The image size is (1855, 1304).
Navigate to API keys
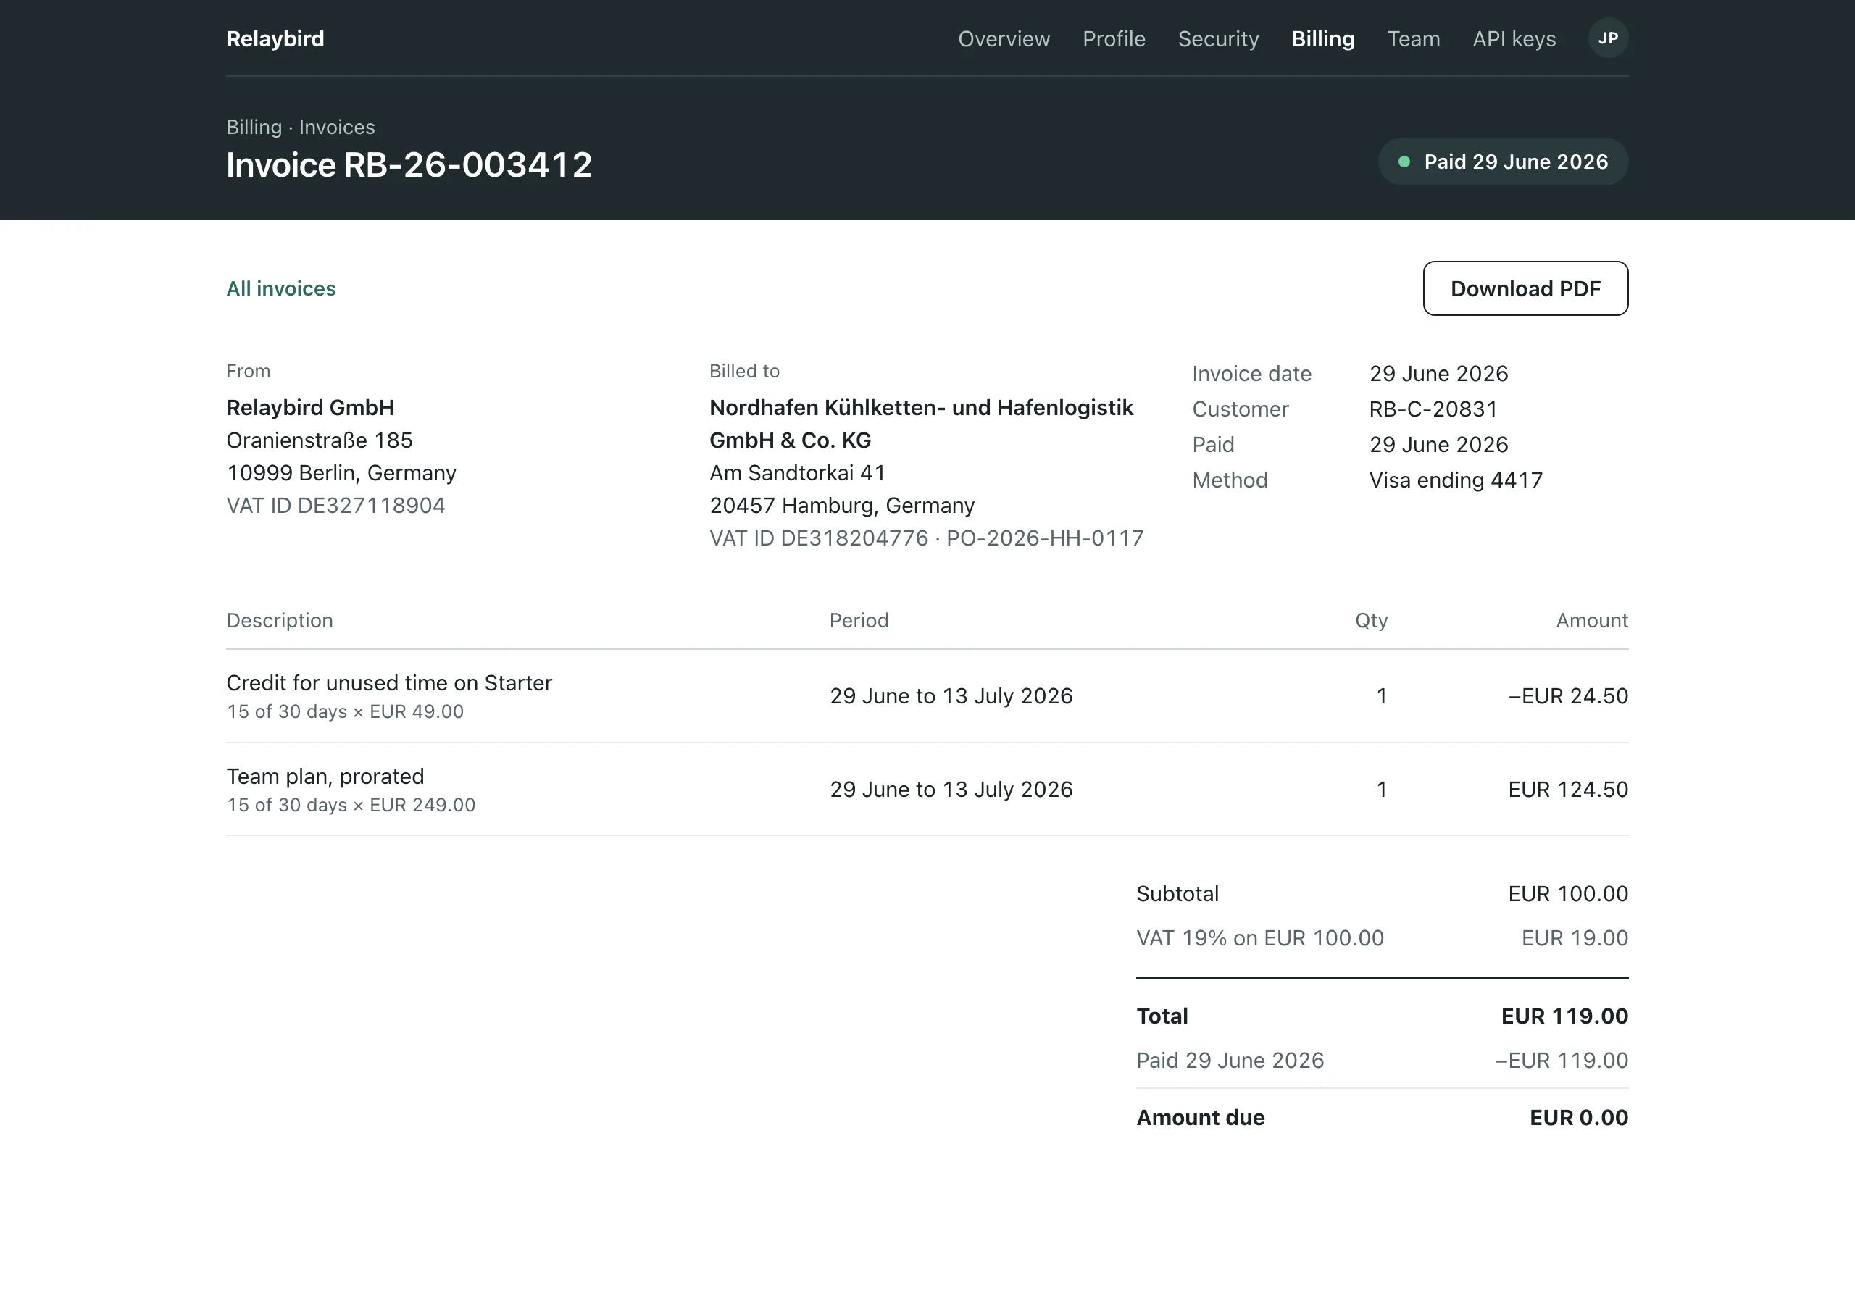[1514, 39]
